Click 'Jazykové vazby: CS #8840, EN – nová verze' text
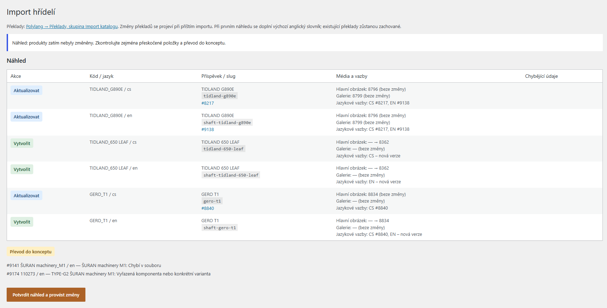Image resolution: width=607 pixels, height=308 pixels. (x=379, y=234)
